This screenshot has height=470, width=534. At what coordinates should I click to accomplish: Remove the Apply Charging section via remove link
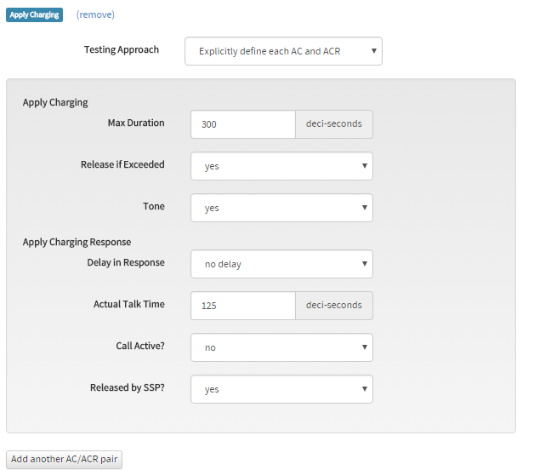(x=95, y=14)
